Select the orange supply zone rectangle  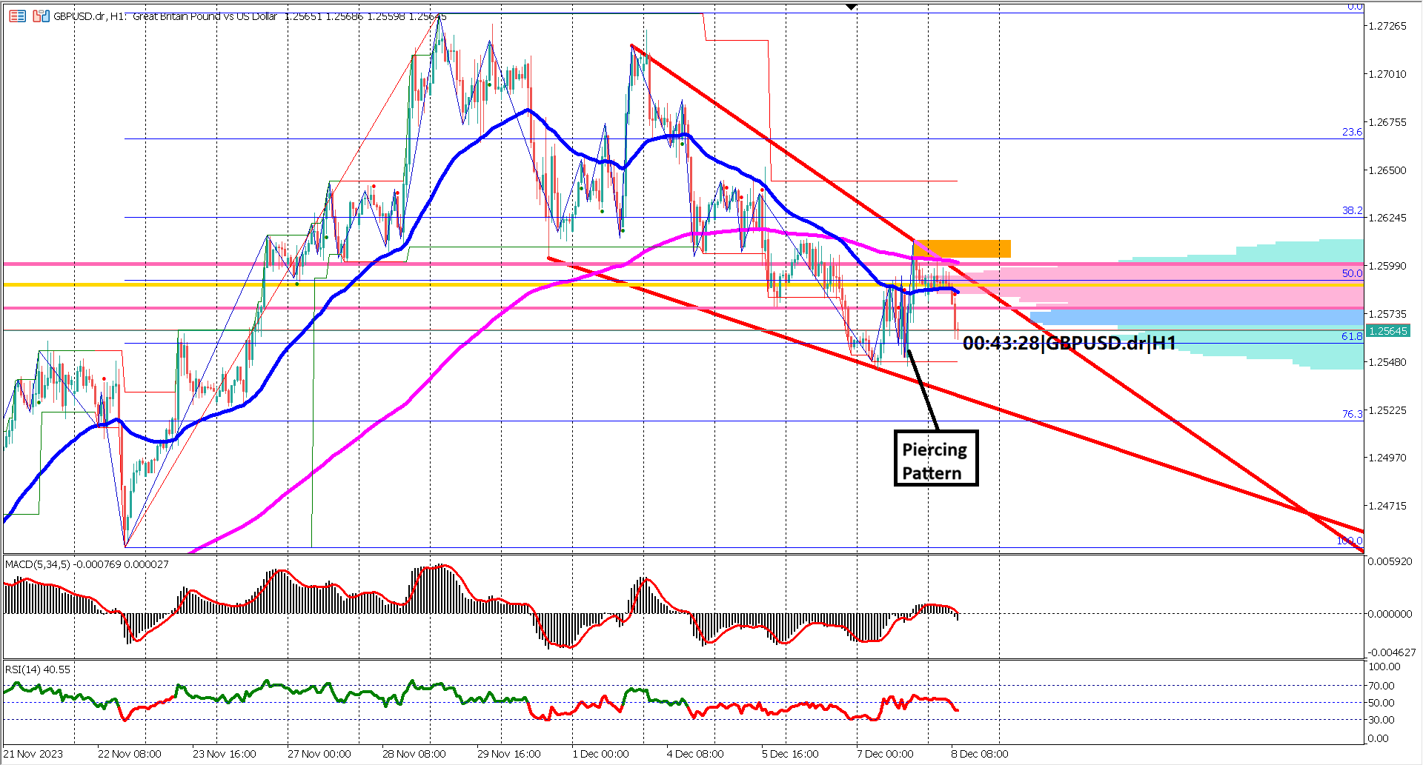[963, 248]
